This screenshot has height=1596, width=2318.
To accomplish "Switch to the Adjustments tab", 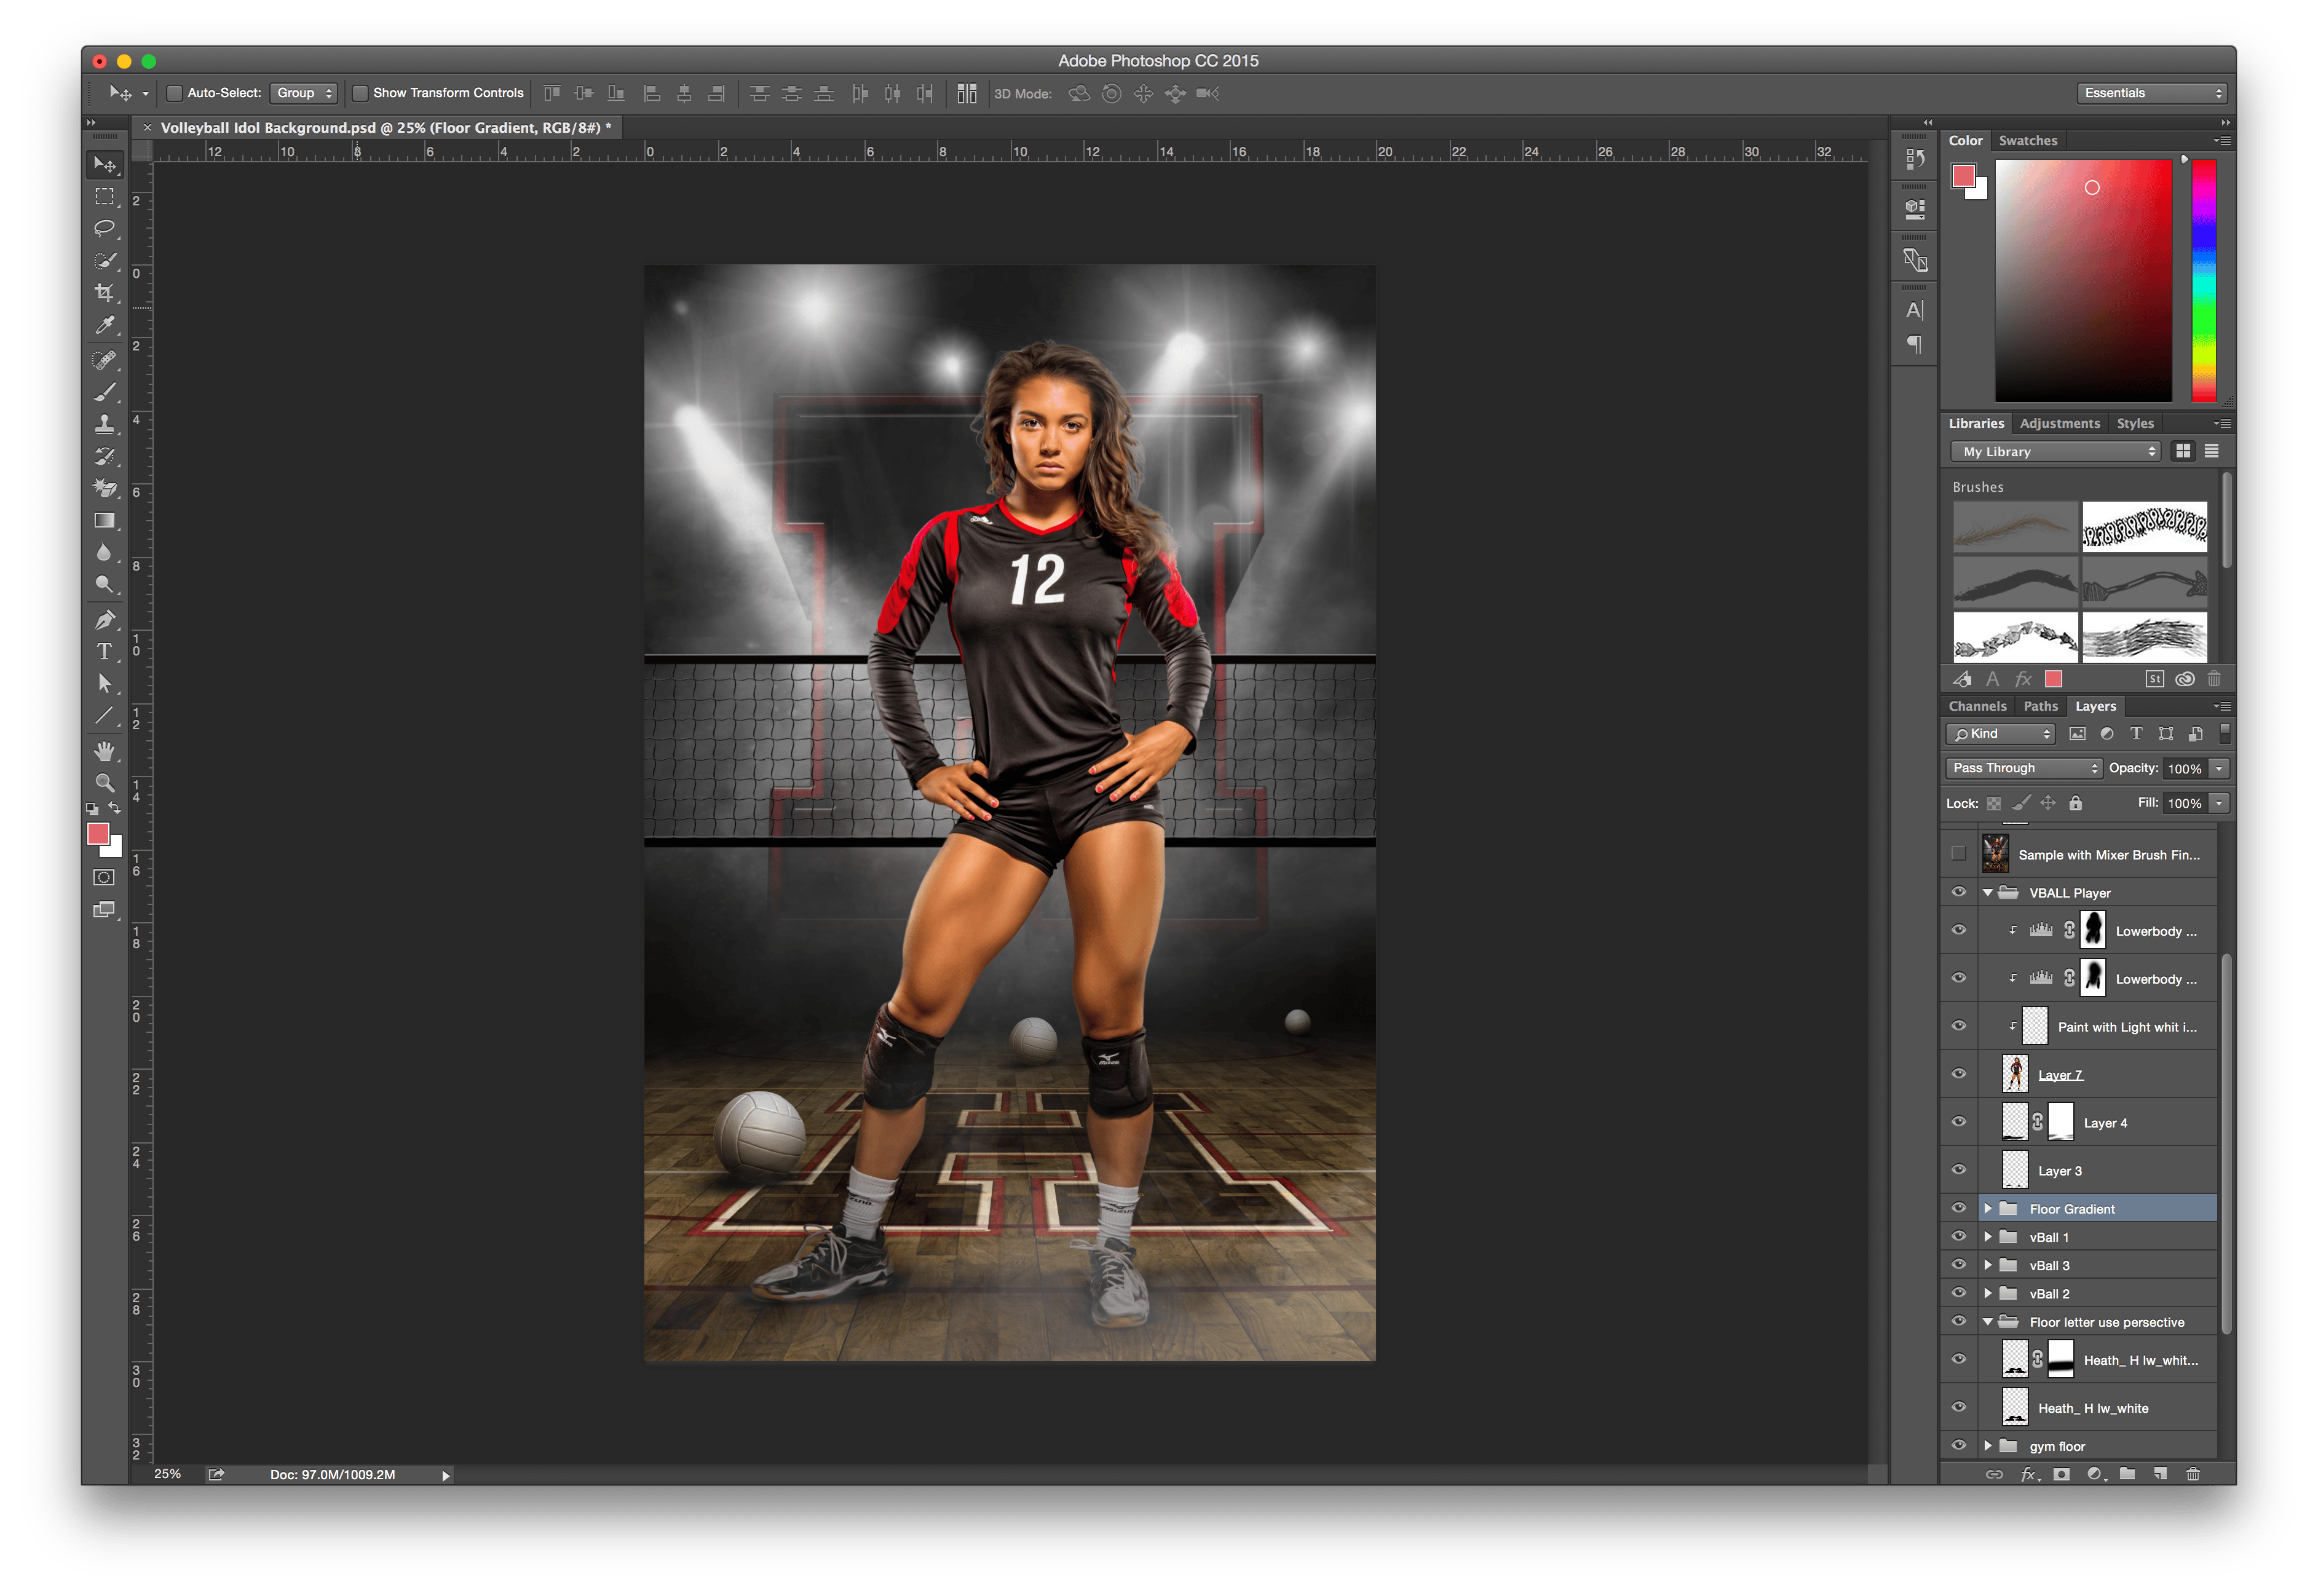I will coord(2059,424).
